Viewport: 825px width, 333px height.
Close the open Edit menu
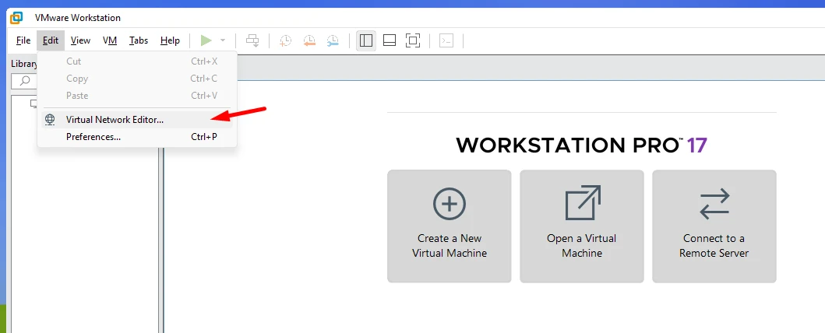51,40
